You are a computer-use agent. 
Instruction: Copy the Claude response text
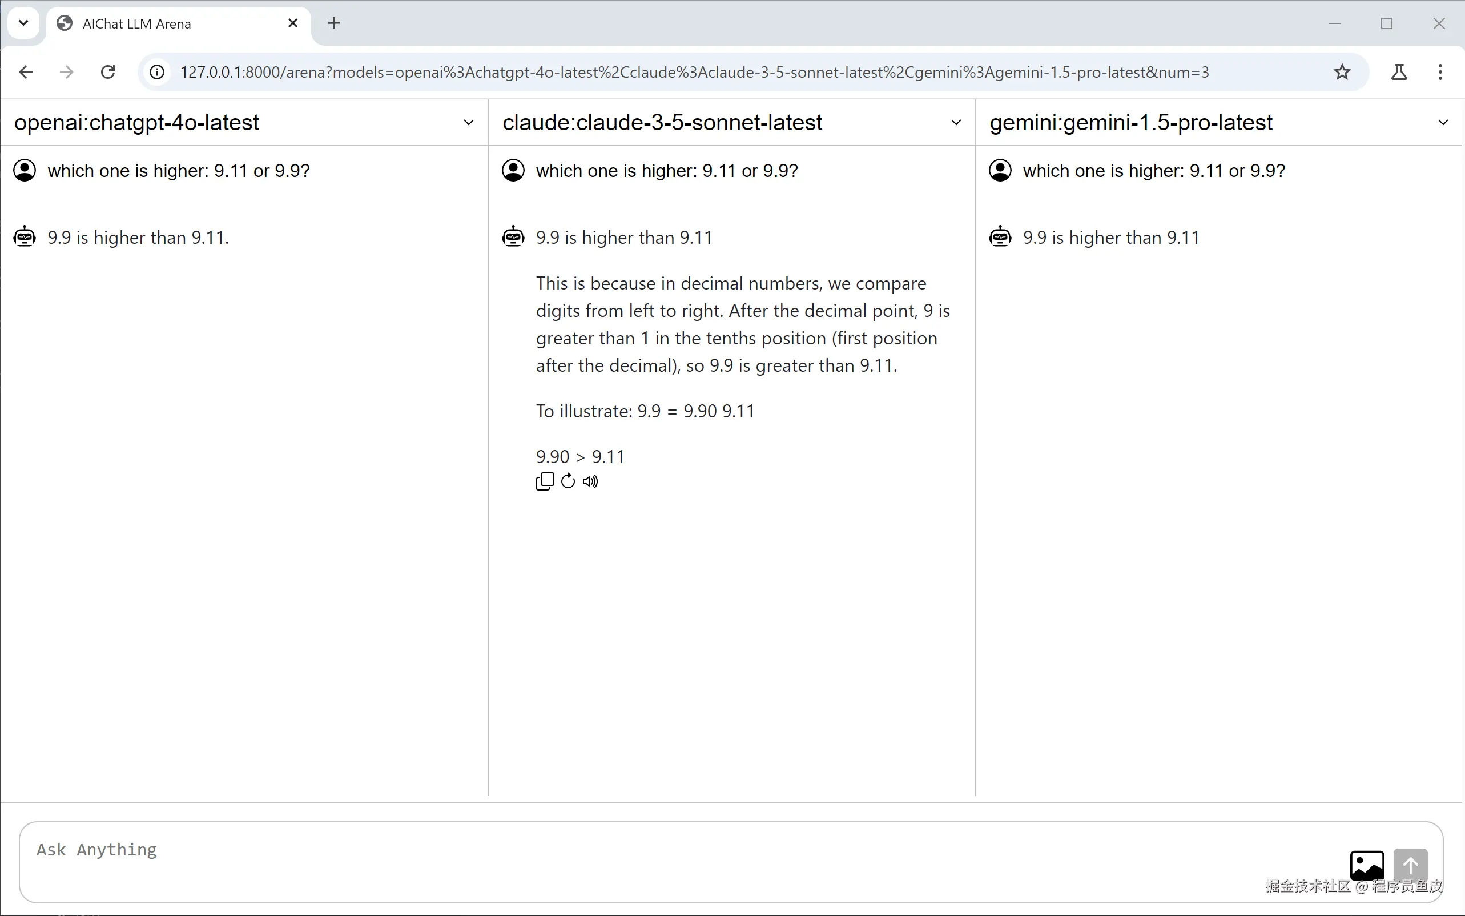pos(545,481)
